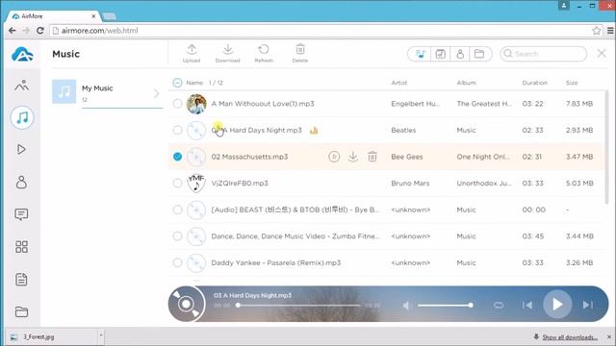Open the Music section in sidebar
The image size is (616, 346).
pyautogui.click(x=22, y=117)
